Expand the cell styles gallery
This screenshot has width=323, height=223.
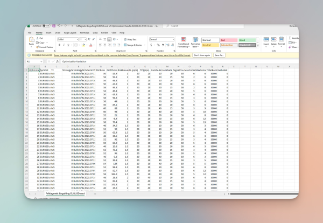tap(258, 46)
